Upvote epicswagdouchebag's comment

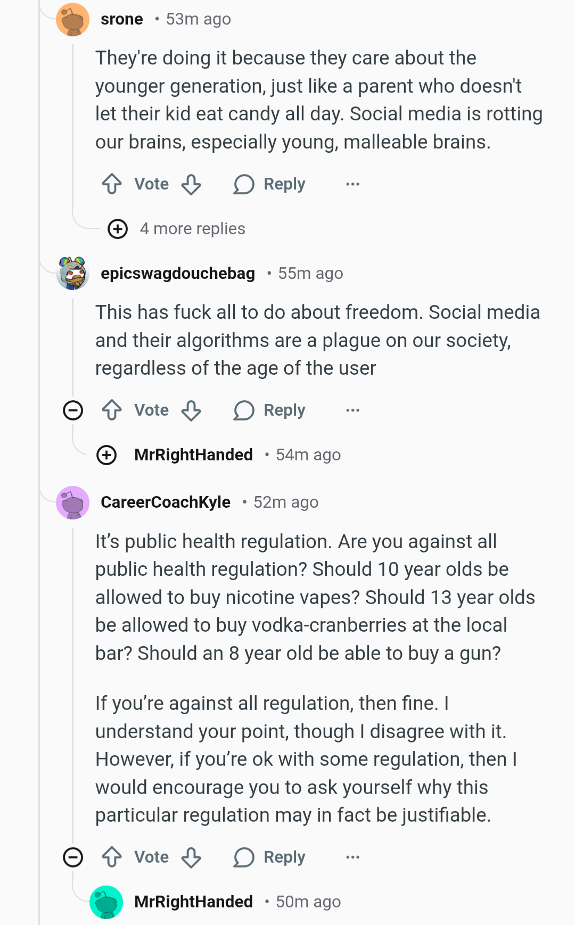tap(112, 410)
